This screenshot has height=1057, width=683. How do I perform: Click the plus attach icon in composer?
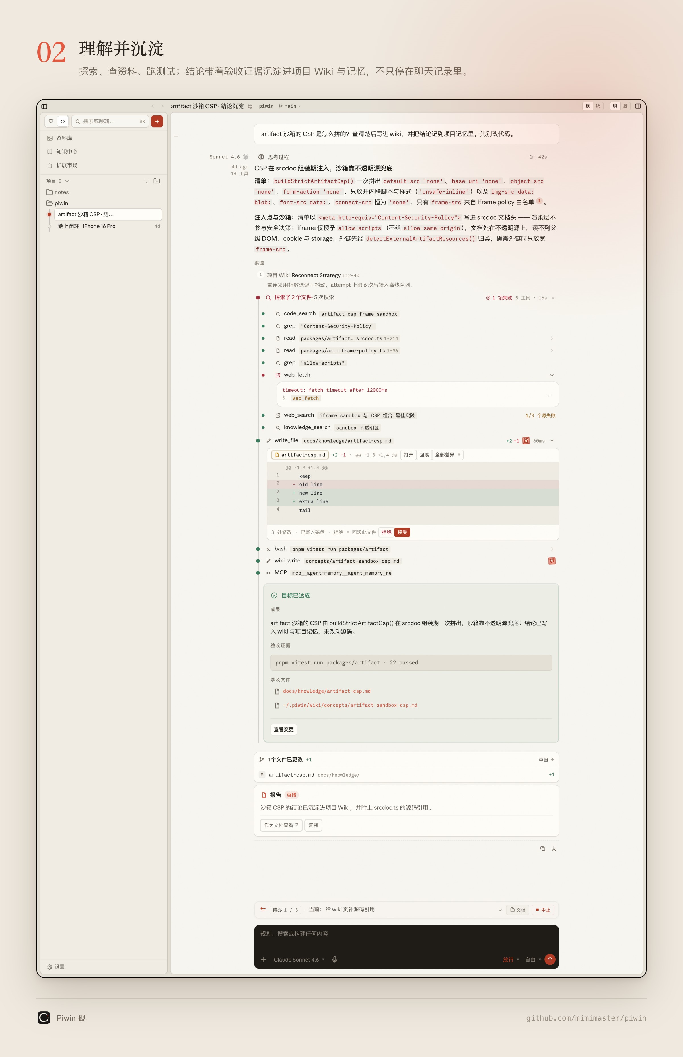click(264, 959)
